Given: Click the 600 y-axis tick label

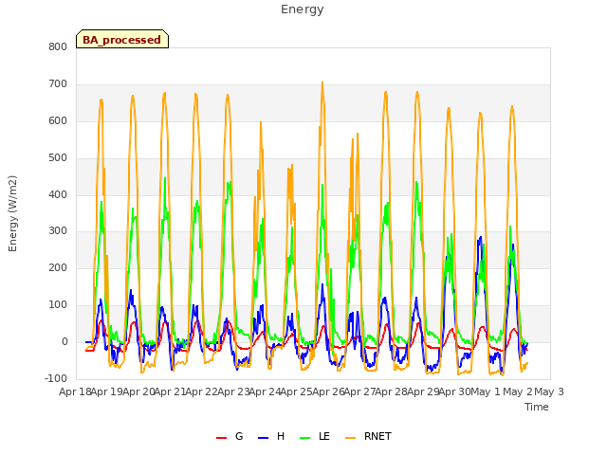Looking at the screenshot, I should pos(58,120).
